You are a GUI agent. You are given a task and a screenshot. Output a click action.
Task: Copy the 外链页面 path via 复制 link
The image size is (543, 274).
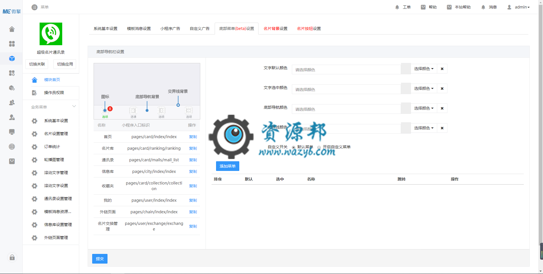click(x=193, y=212)
